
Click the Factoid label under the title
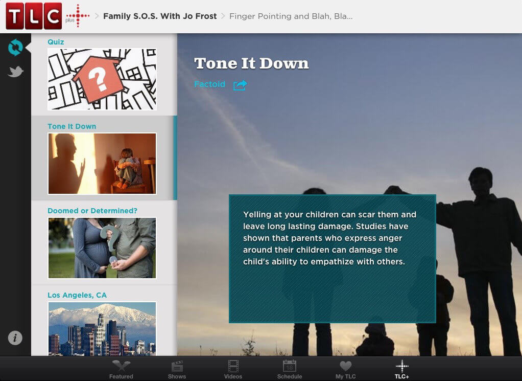(209, 84)
